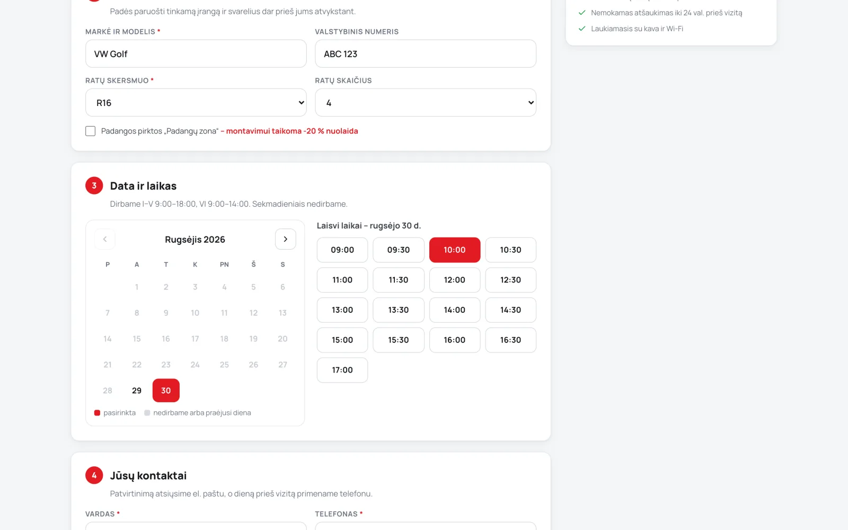Image resolution: width=848 pixels, height=530 pixels.
Task: Click the "Laisvi laikai – rugsėjo 30 d." label
Action: coord(369,226)
